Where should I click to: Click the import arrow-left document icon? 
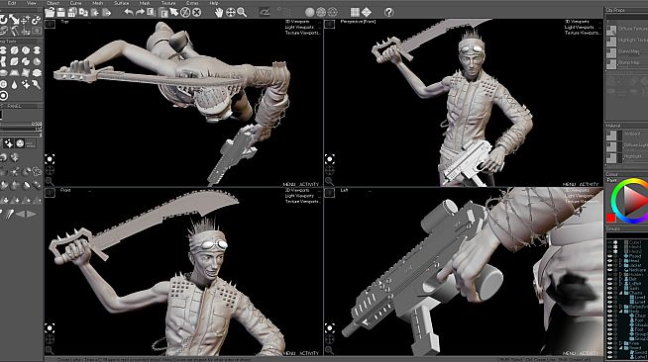[x=95, y=13]
